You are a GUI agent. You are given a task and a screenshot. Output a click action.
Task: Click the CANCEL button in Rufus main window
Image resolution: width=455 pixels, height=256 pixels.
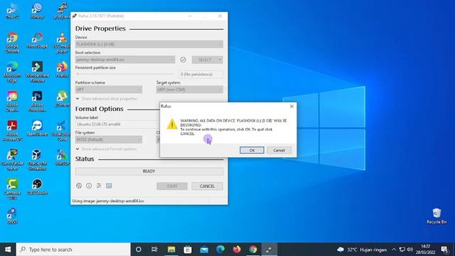click(207, 186)
